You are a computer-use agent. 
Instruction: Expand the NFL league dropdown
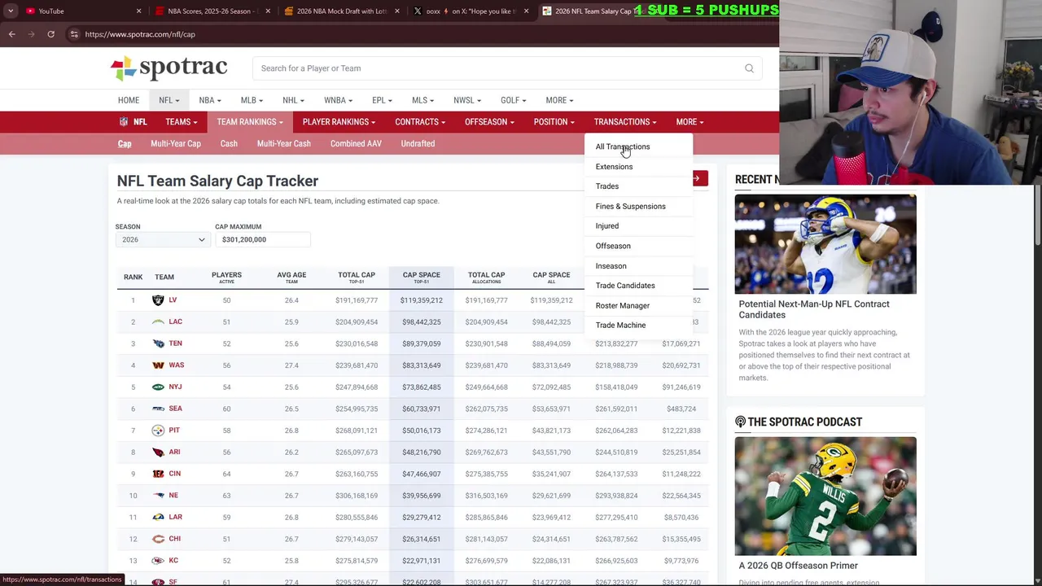[169, 100]
